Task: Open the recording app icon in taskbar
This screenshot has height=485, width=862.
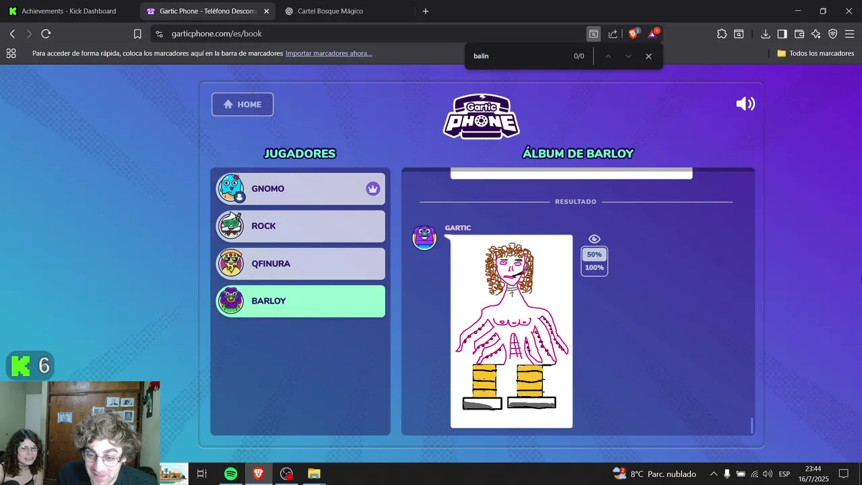Action: click(x=287, y=474)
